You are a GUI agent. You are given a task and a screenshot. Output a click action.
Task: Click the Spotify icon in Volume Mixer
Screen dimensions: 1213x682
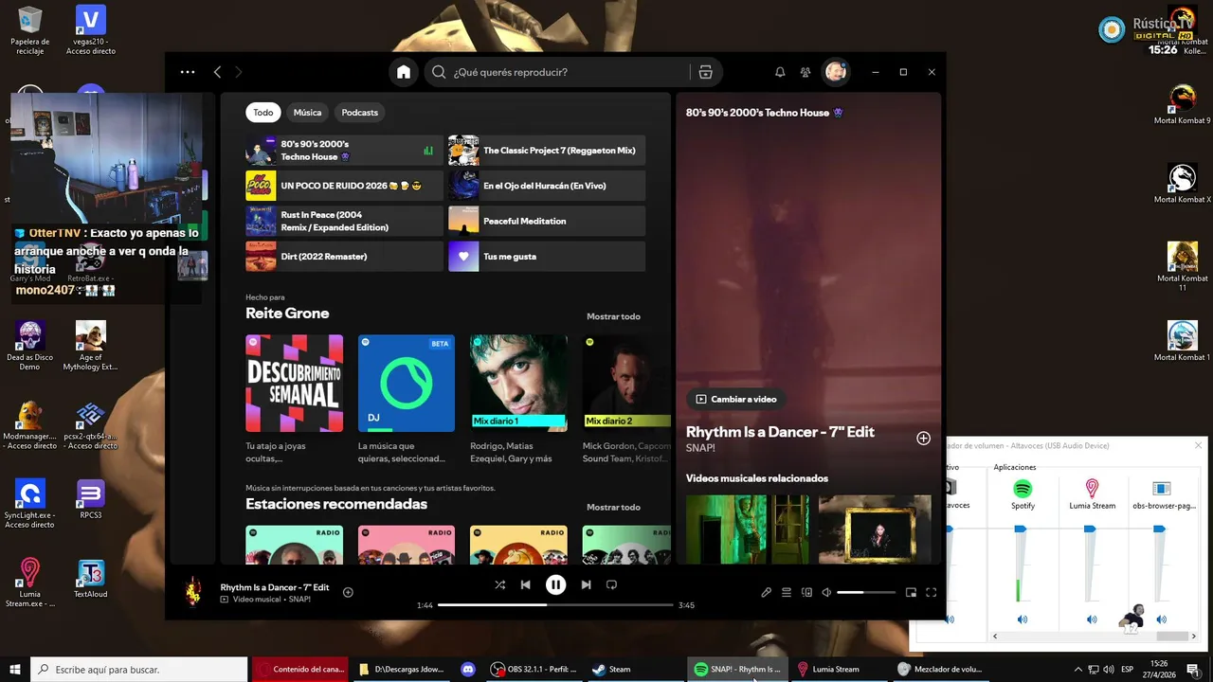click(x=1023, y=489)
